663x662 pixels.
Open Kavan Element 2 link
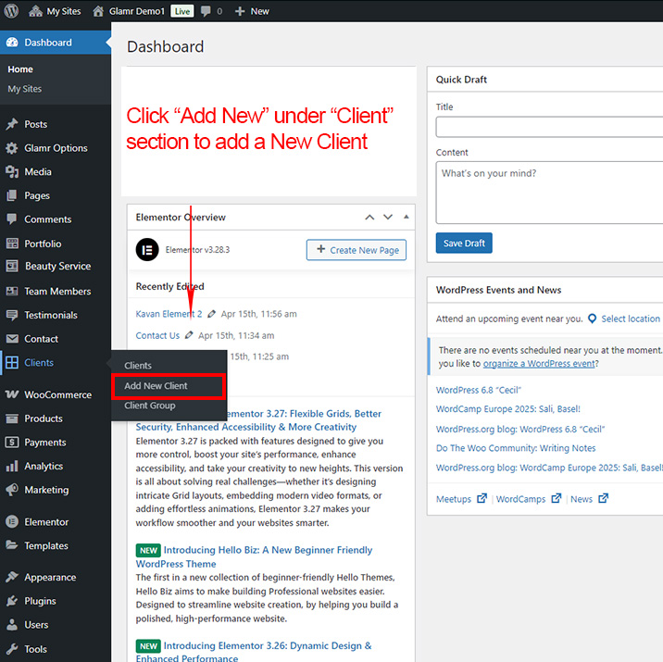(x=169, y=314)
